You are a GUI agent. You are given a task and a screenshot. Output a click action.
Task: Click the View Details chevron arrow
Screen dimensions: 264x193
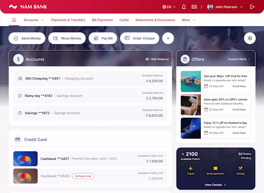click(225, 185)
